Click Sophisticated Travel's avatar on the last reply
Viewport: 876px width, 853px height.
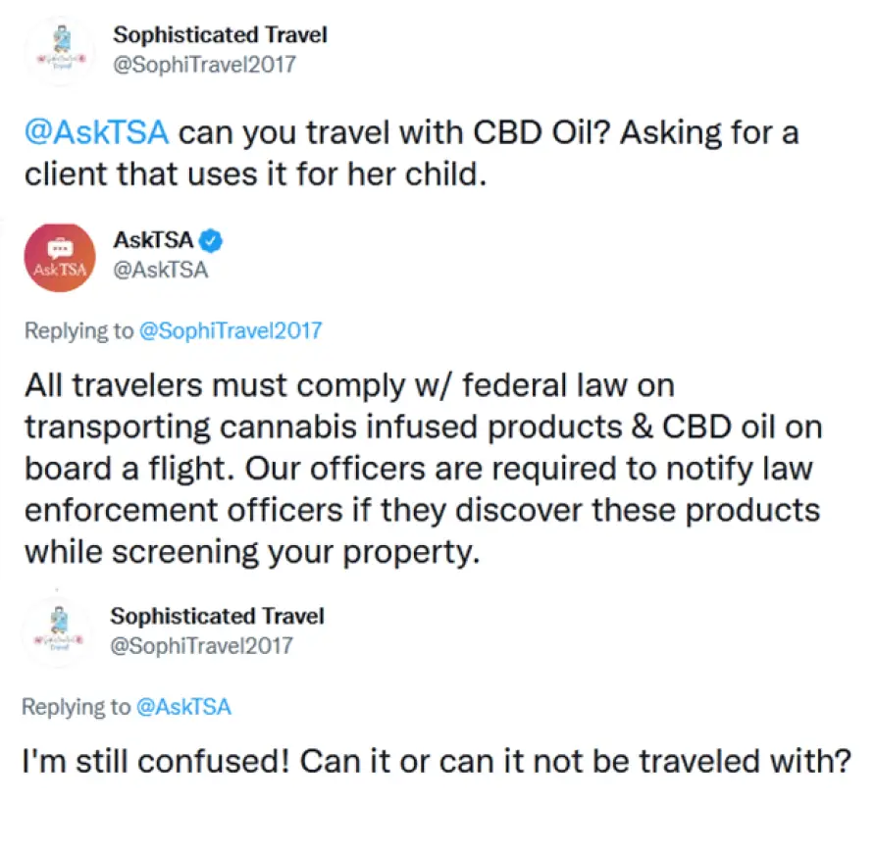coord(57,633)
